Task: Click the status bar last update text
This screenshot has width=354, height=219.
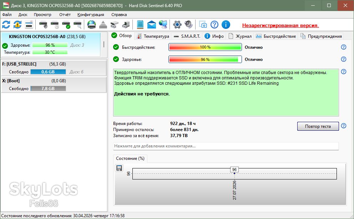Action: (63, 216)
